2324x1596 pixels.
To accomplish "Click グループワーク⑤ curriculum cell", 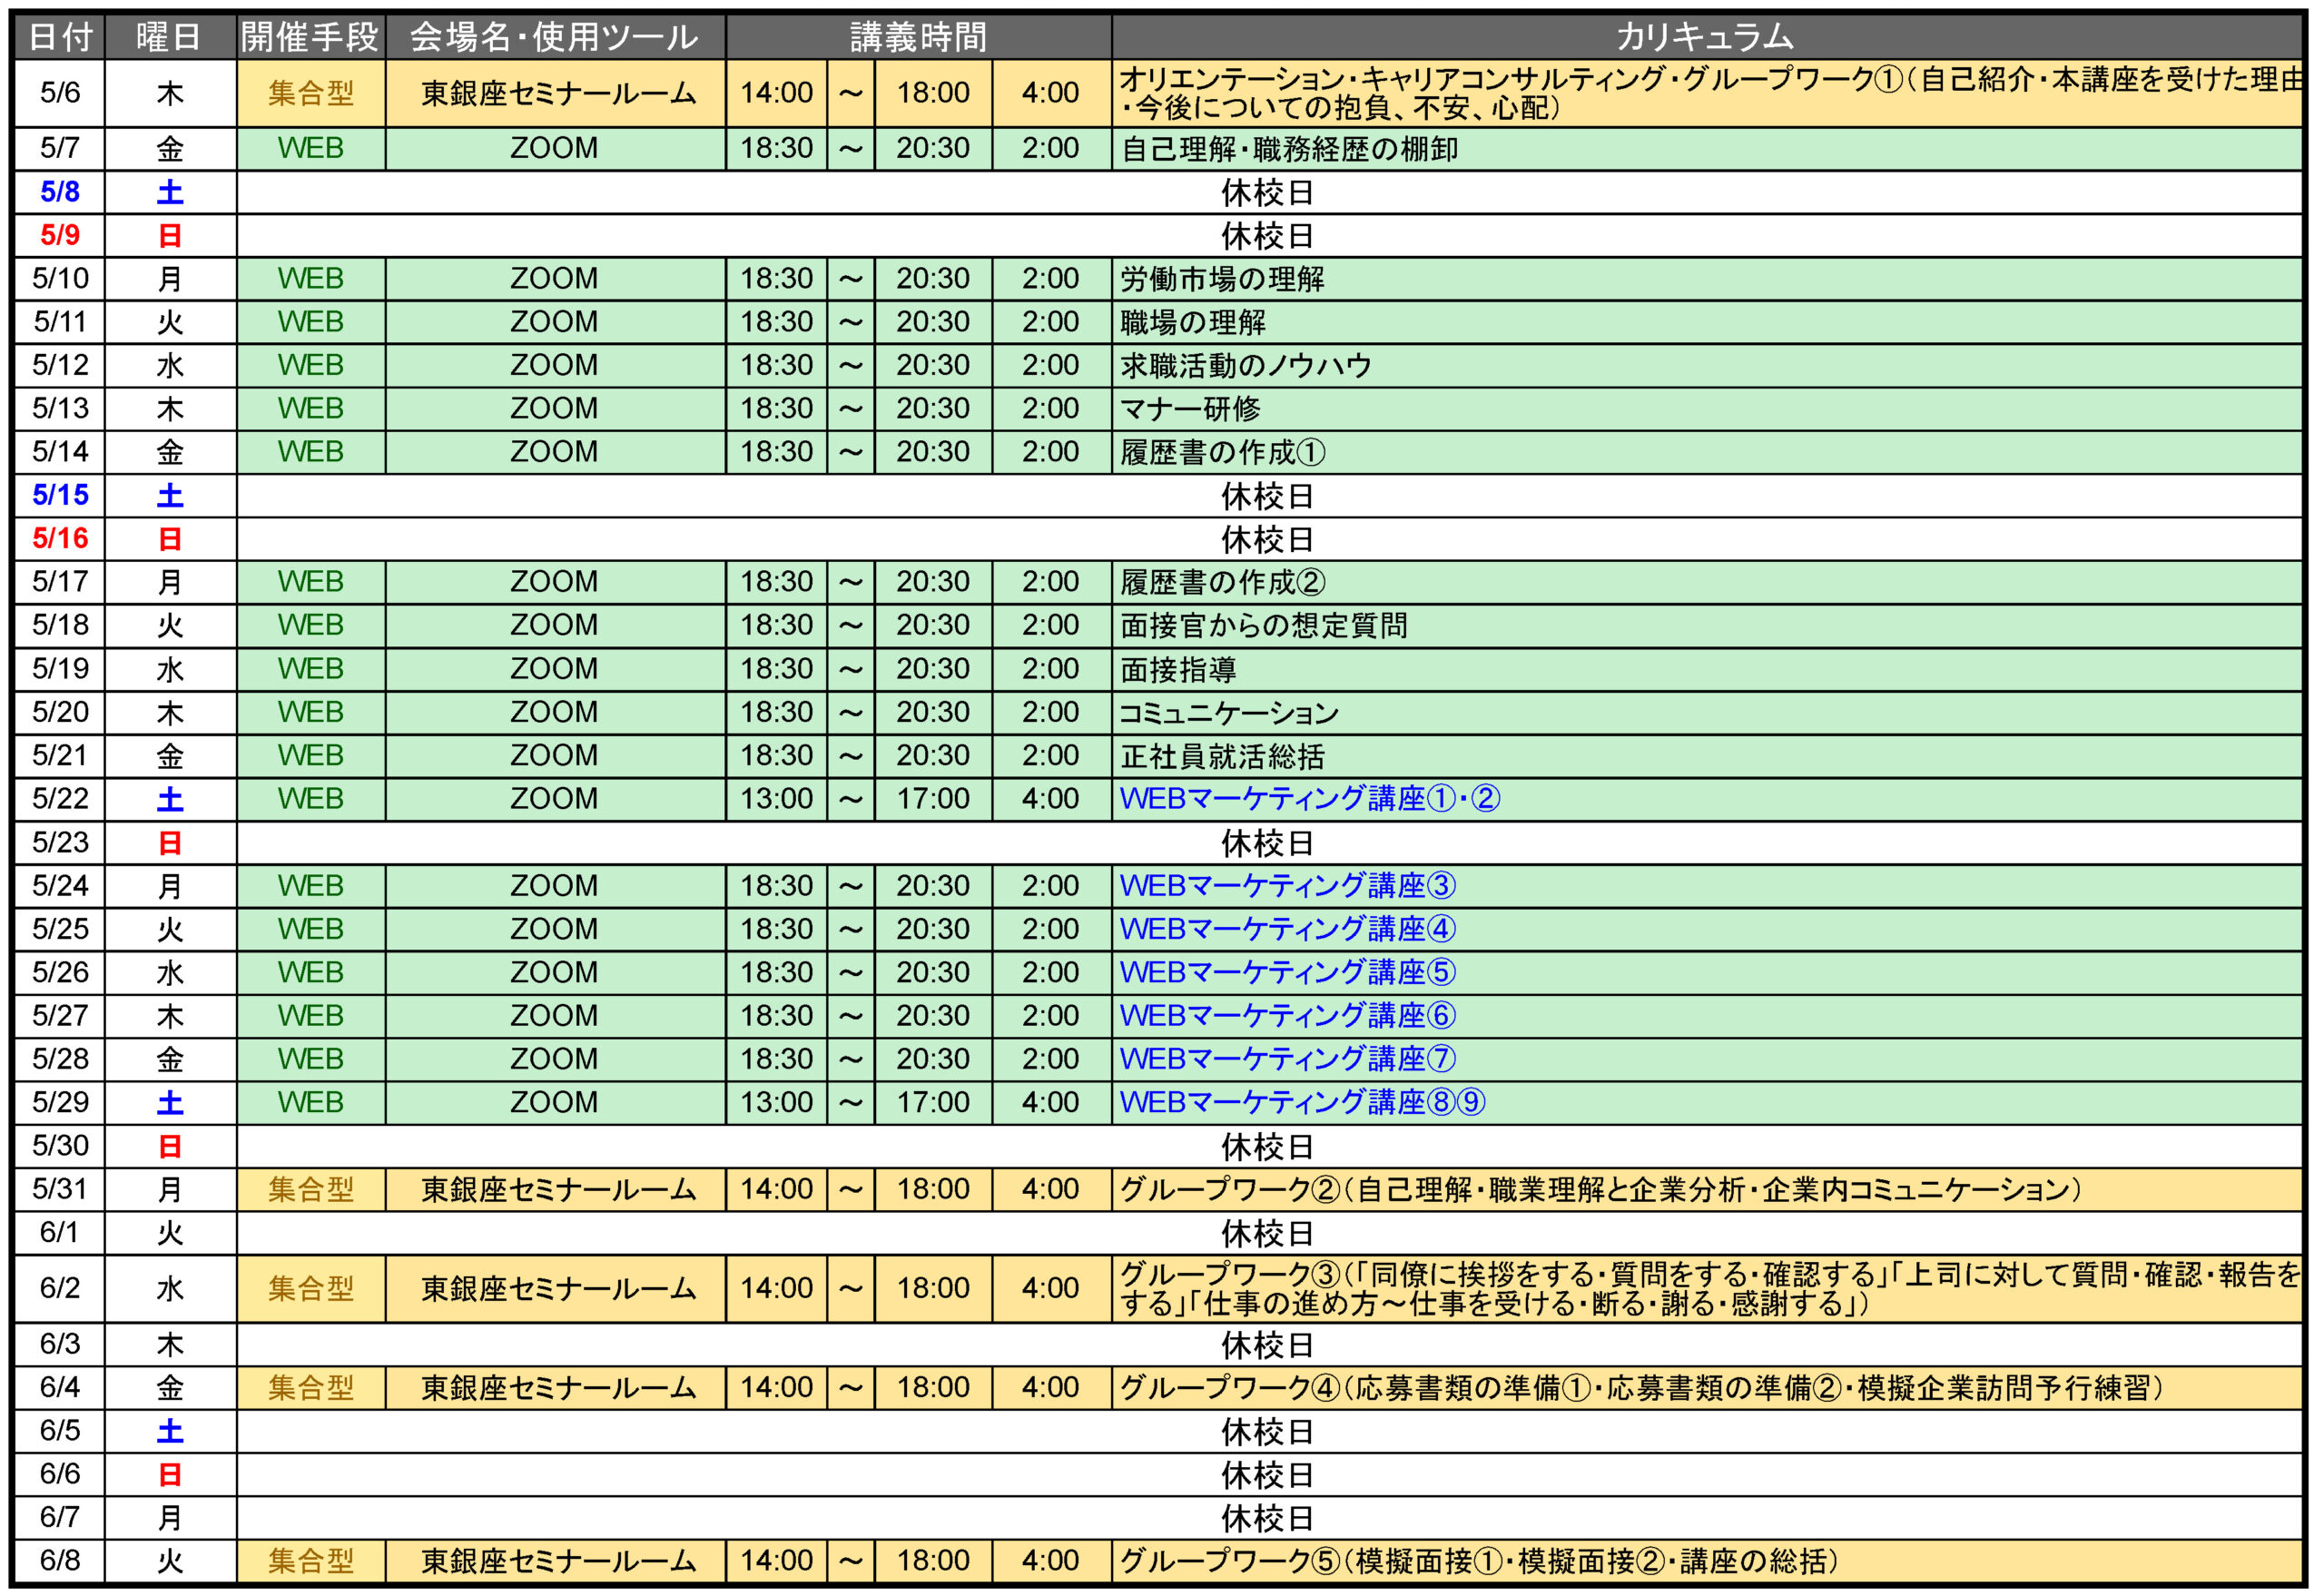I will [1706, 1561].
